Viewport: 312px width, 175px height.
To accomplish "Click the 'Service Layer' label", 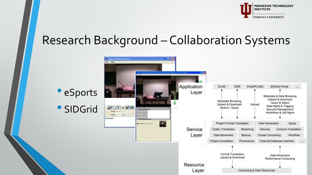I will pos(194,132).
